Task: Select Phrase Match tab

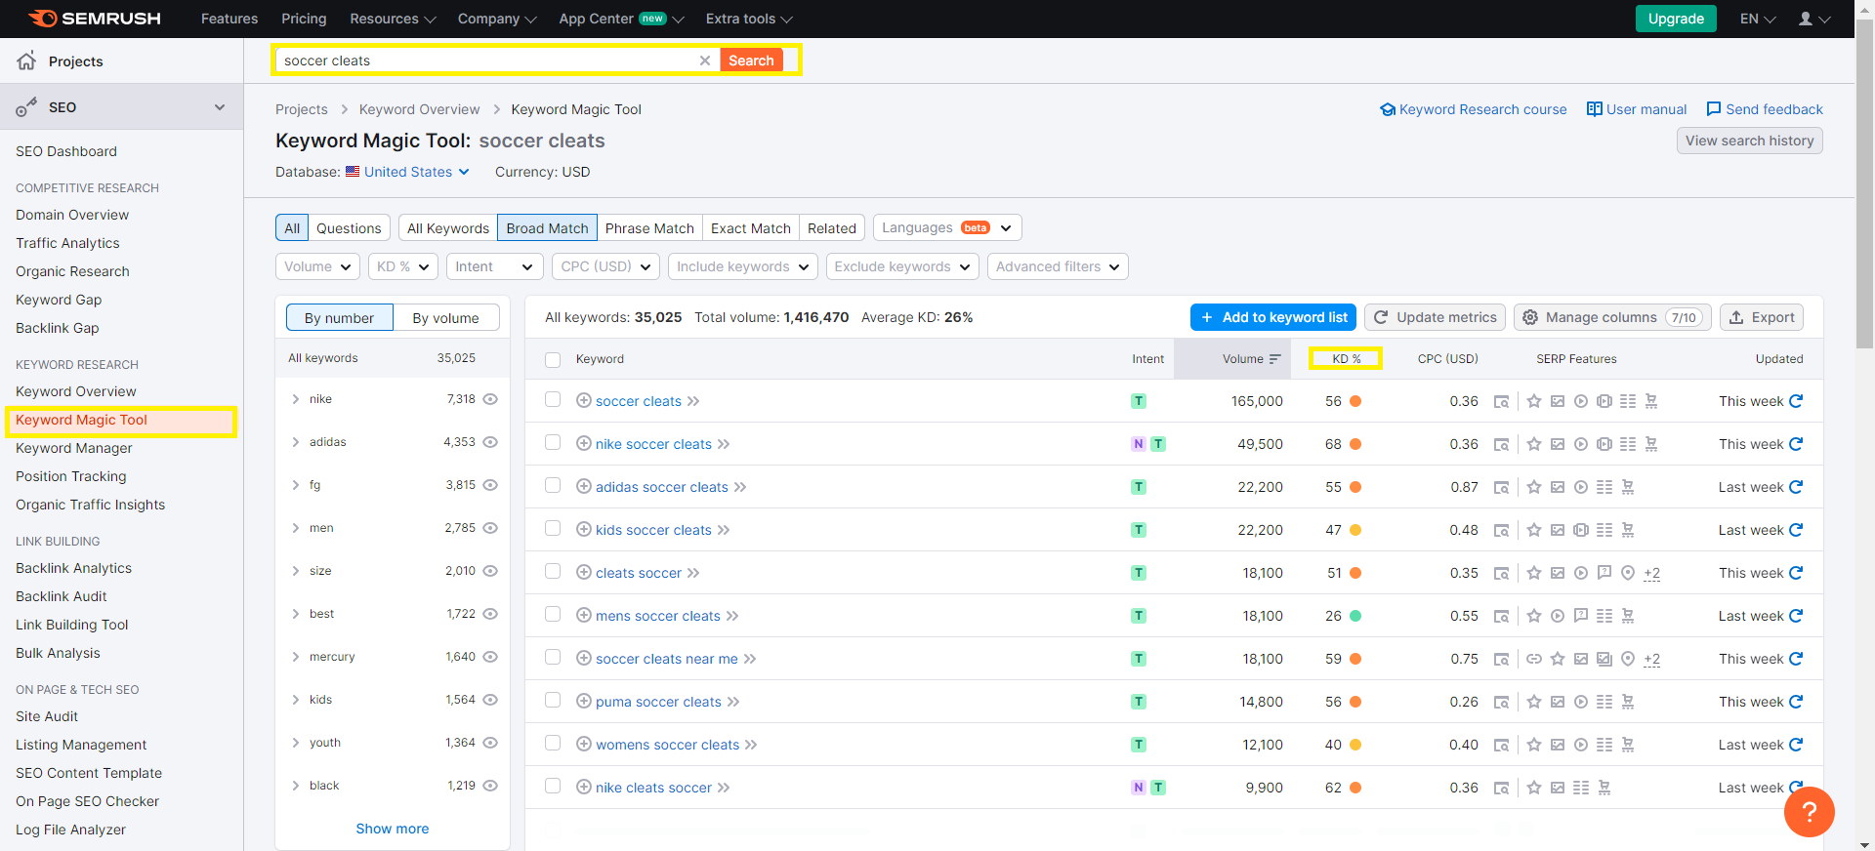Action: [x=649, y=227]
